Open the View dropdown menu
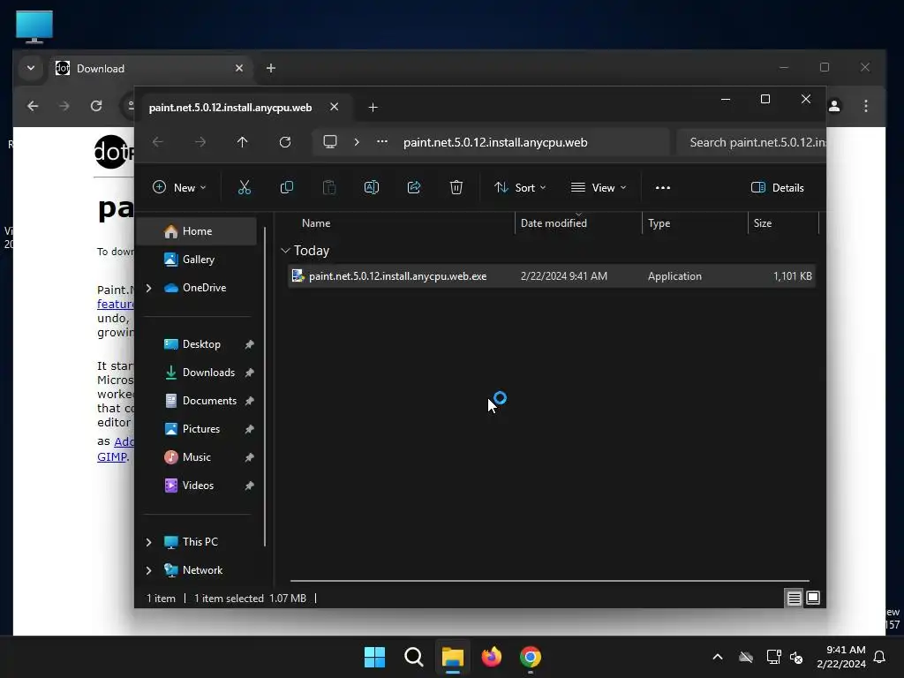904x678 pixels. pyautogui.click(x=599, y=187)
